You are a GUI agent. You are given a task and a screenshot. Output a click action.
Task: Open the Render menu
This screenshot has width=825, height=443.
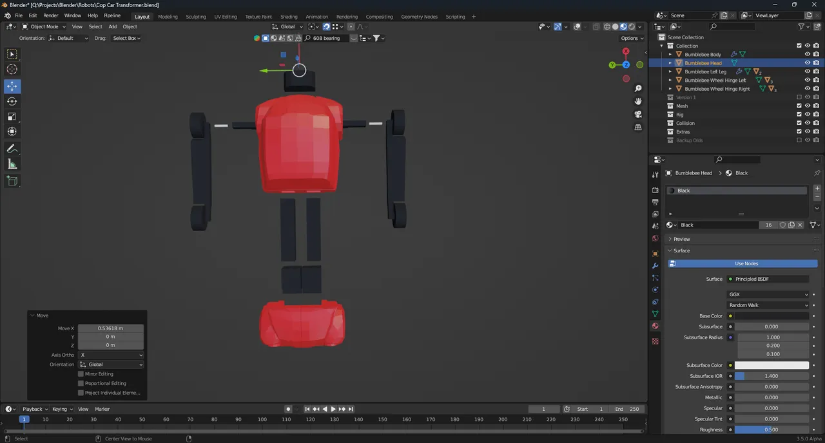(50, 15)
